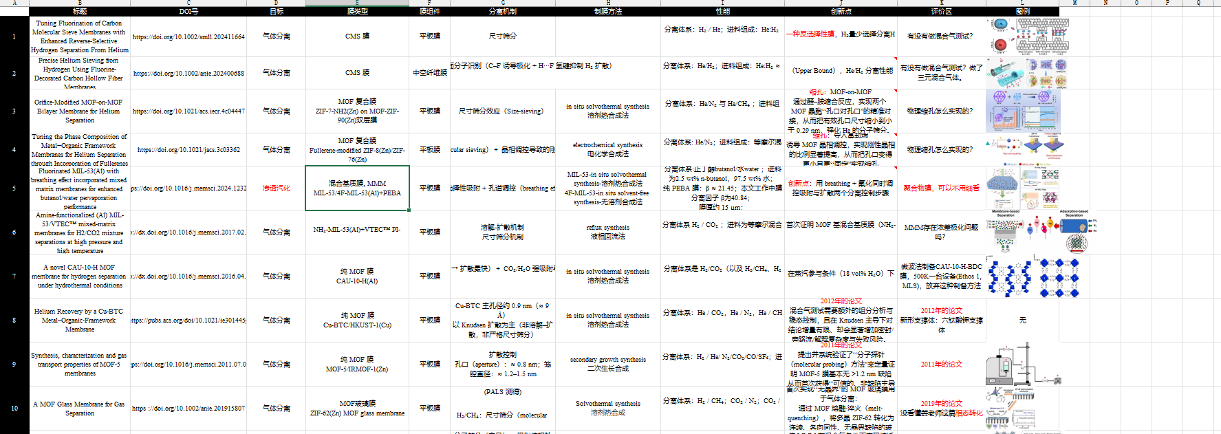Screen dimensions: 1221x434
Task: Open the anie.201915807 DOI link
Action: 188,408
